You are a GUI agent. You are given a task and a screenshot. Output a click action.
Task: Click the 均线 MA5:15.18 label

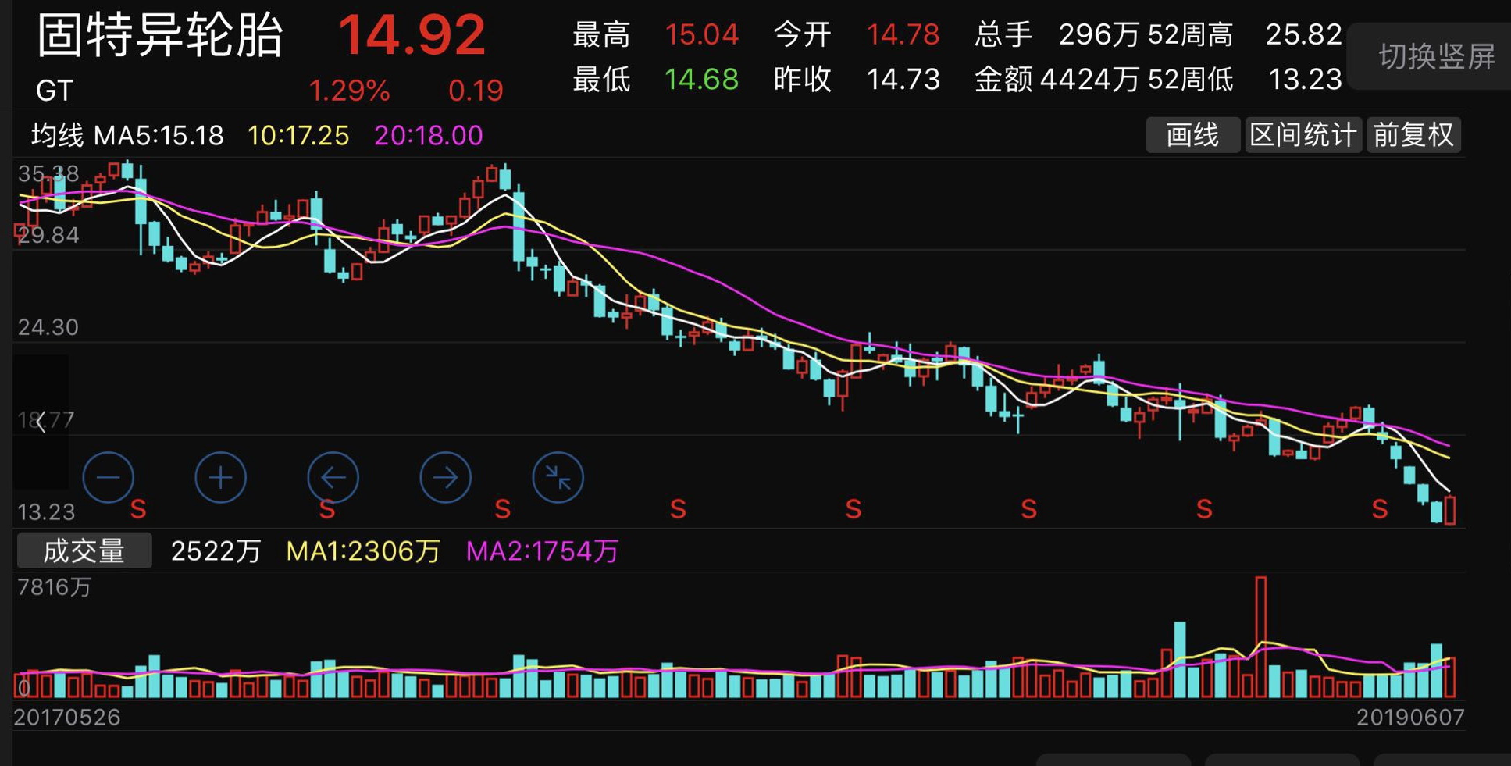coord(127,136)
